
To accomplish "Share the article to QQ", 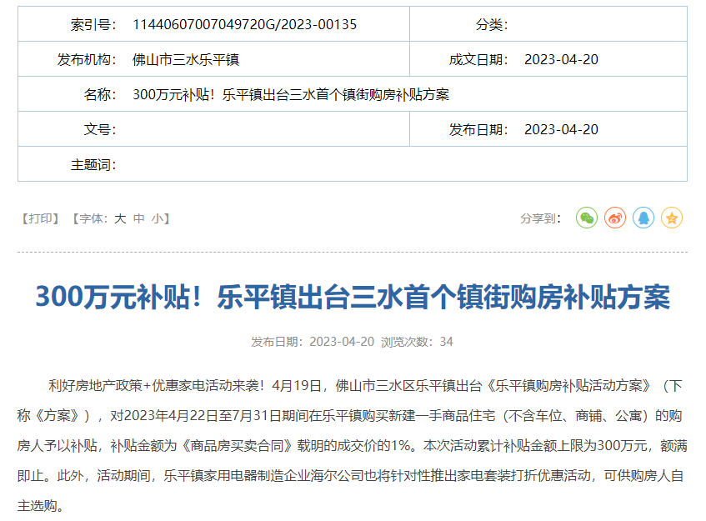I will pyautogui.click(x=643, y=218).
